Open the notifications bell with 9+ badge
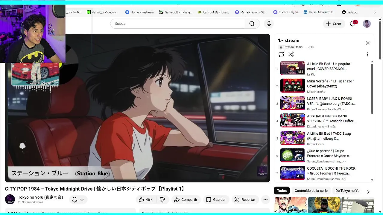 [352, 24]
